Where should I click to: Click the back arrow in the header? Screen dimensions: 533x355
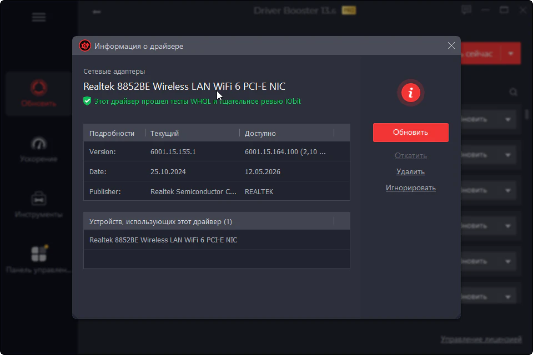(x=97, y=12)
